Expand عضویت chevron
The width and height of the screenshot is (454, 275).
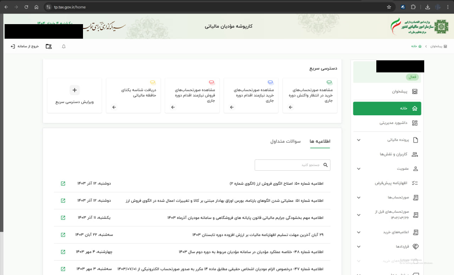click(x=359, y=169)
